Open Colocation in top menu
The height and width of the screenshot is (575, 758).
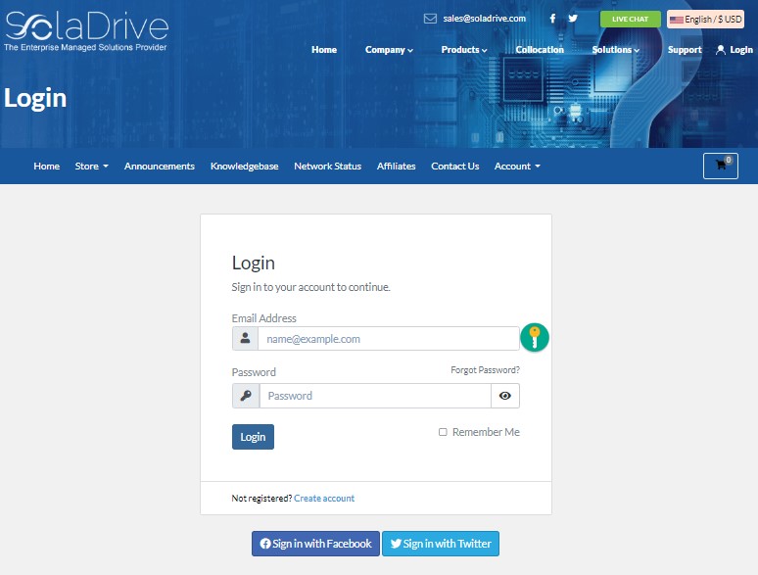coord(540,50)
